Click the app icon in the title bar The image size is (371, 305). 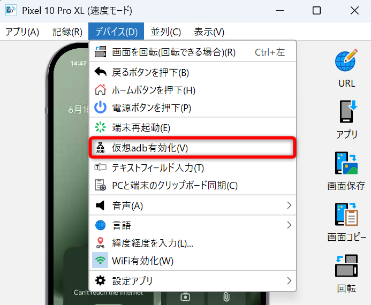pos(11,10)
